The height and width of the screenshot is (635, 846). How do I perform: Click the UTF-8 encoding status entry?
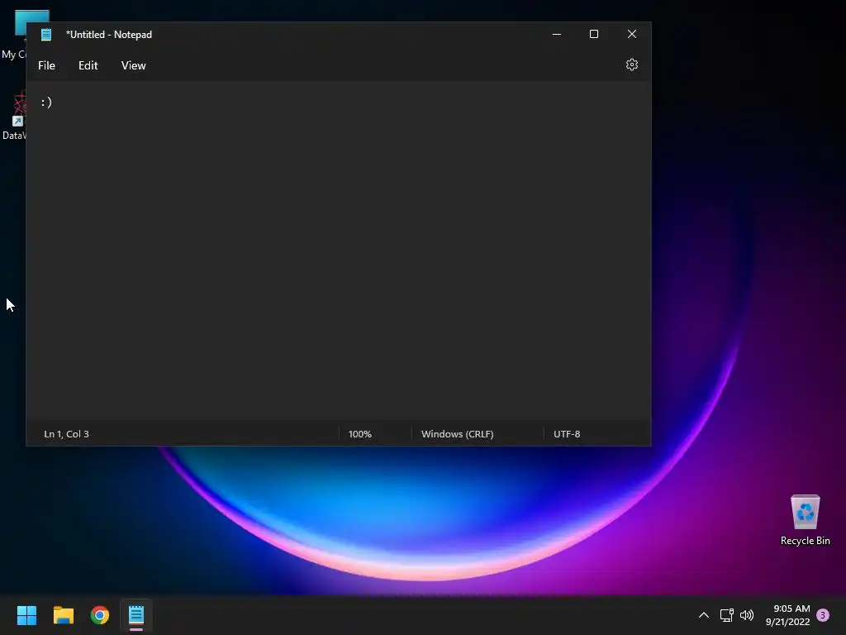(567, 434)
